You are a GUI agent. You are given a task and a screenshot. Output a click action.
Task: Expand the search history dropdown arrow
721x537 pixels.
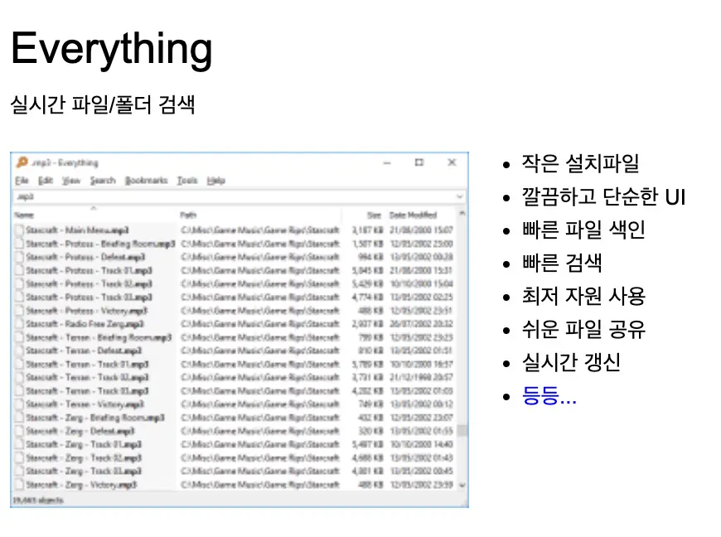pyautogui.click(x=459, y=196)
